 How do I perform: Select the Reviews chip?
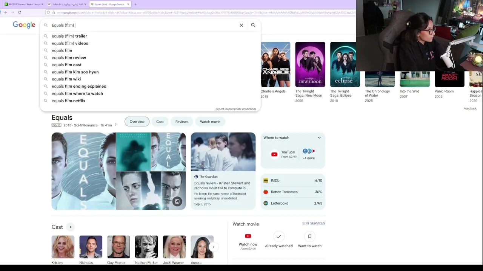[x=182, y=122]
